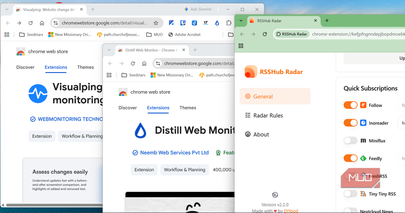405x213 pixels.
Task: Click the Assess changes easily screenshot card
Action: (63, 181)
